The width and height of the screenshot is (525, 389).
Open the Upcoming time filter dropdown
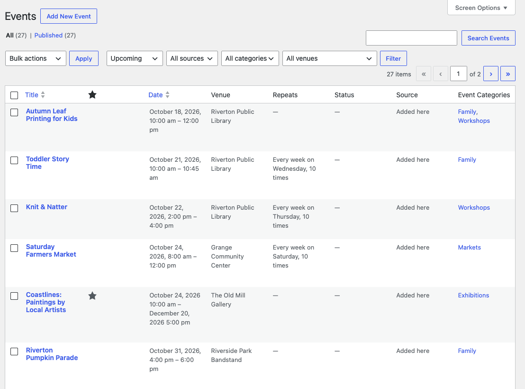(135, 58)
